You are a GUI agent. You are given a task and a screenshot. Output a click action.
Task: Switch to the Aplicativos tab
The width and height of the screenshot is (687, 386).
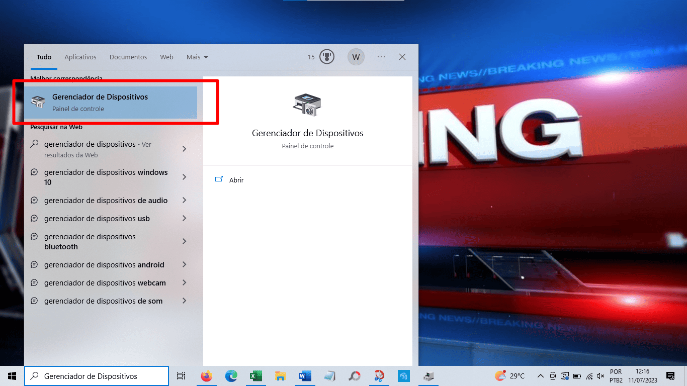click(x=80, y=57)
